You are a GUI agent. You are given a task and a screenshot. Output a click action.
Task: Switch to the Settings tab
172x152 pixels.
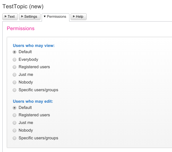click(x=30, y=17)
